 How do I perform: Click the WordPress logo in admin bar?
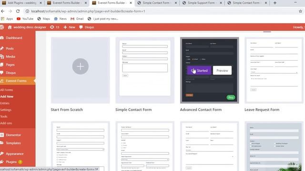(2, 27)
